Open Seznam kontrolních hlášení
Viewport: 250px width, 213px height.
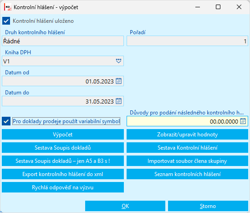pyautogui.click(x=187, y=174)
